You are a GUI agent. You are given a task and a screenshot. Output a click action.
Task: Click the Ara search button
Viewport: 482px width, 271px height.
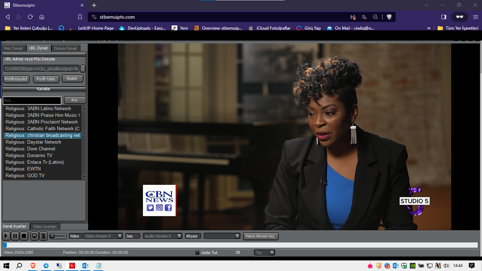pyautogui.click(x=75, y=100)
